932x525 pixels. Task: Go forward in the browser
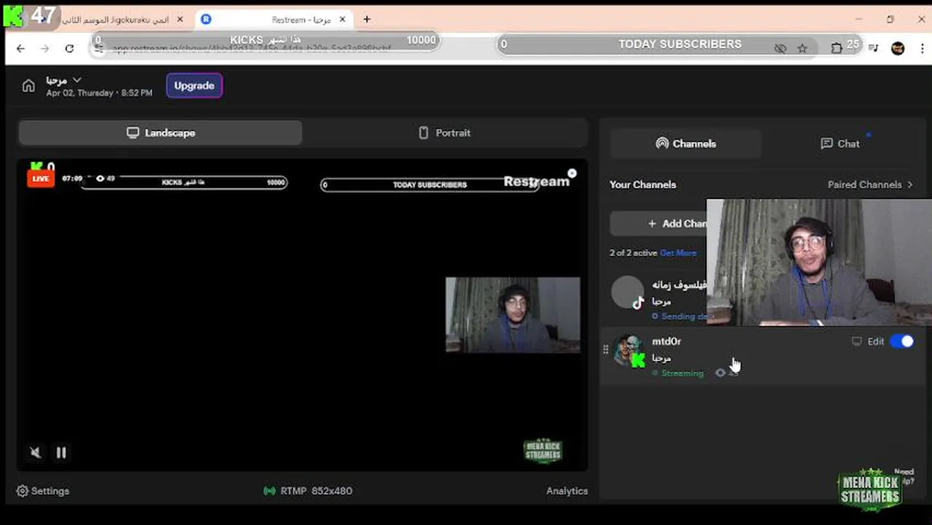(44, 48)
